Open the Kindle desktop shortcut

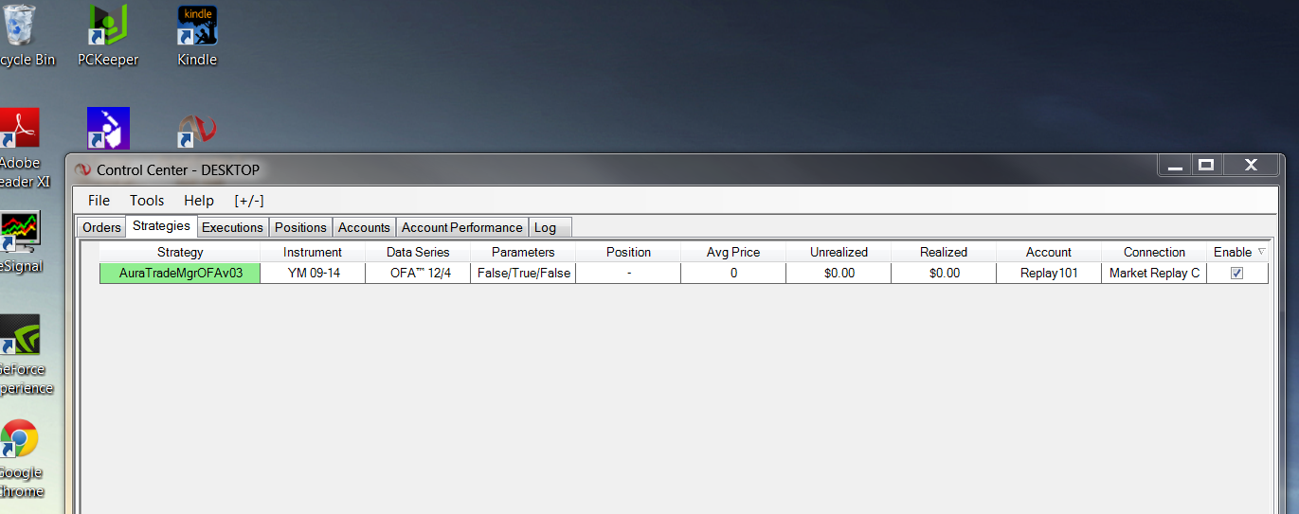(x=197, y=36)
